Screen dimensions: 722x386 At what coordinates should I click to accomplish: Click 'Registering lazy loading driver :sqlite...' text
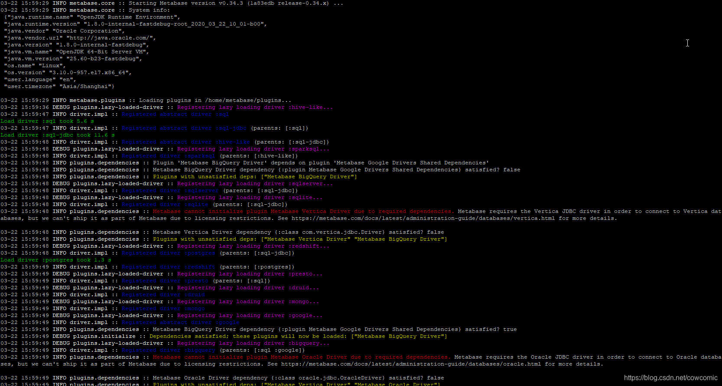click(250, 197)
